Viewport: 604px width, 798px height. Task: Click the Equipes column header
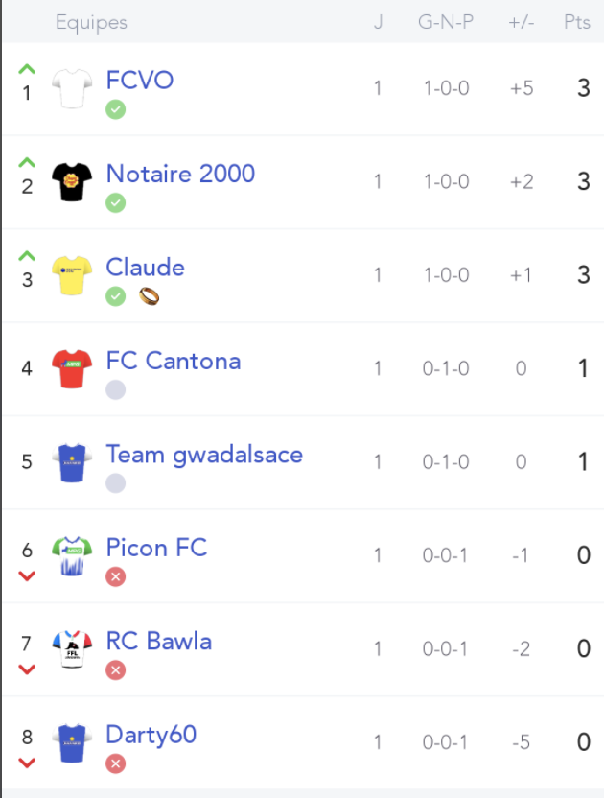91,22
